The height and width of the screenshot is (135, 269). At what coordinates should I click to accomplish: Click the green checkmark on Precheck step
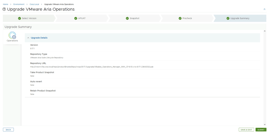click(x=180, y=18)
